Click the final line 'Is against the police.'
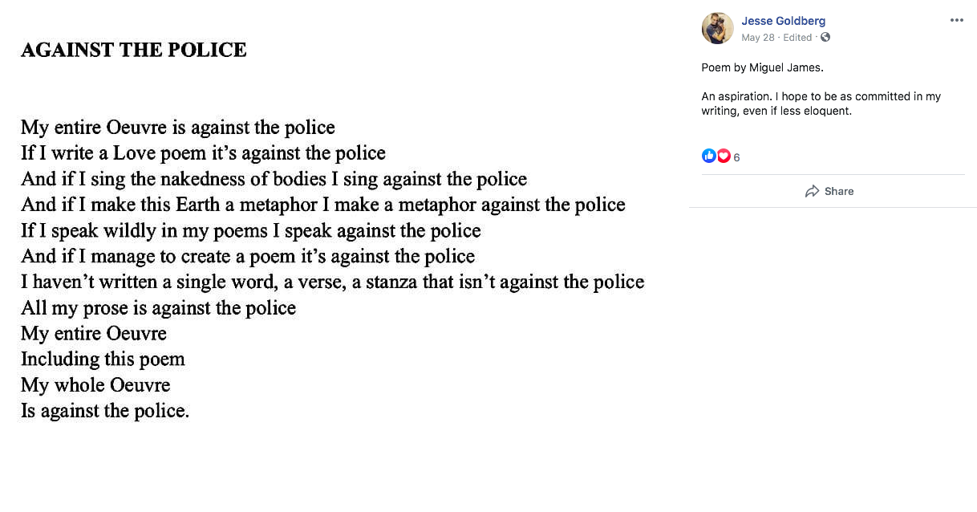The height and width of the screenshot is (512, 977). (x=105, y=411)
